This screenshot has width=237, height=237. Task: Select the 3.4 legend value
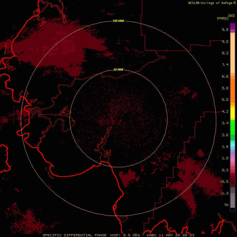(225, 123)
